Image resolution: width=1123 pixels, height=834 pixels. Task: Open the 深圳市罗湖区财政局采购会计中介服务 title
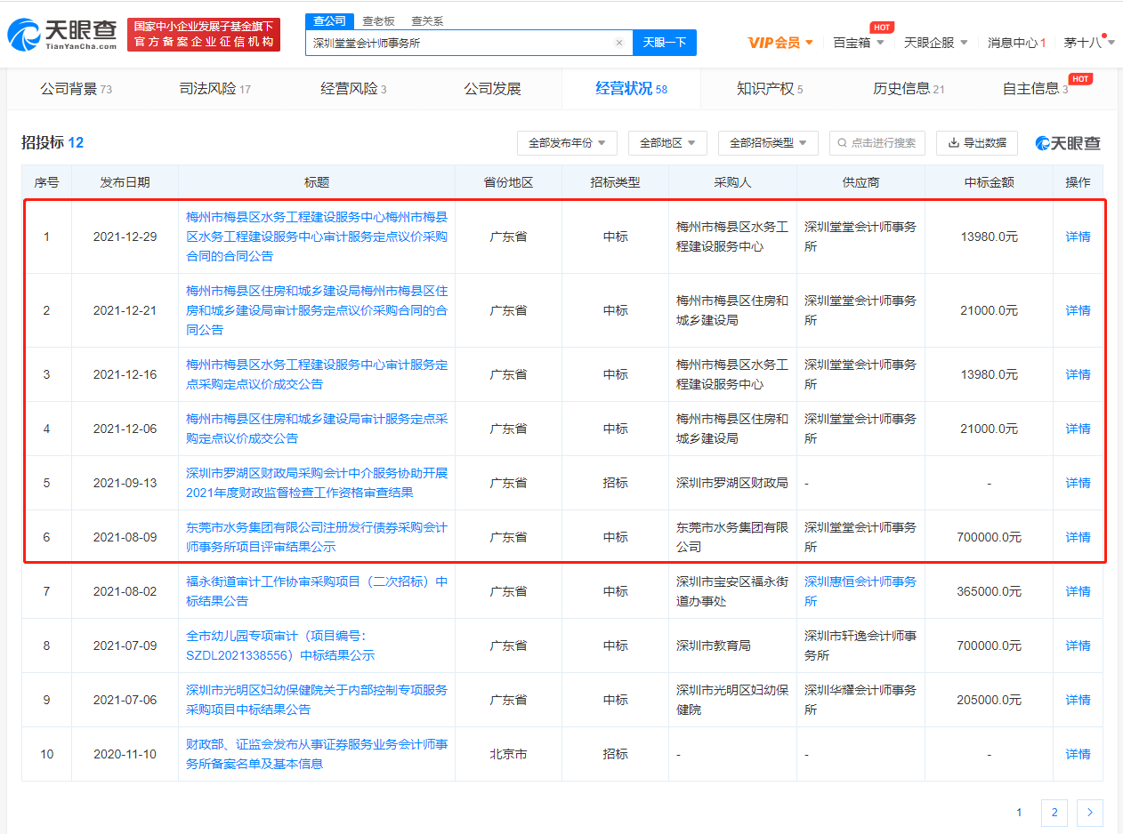317,483
